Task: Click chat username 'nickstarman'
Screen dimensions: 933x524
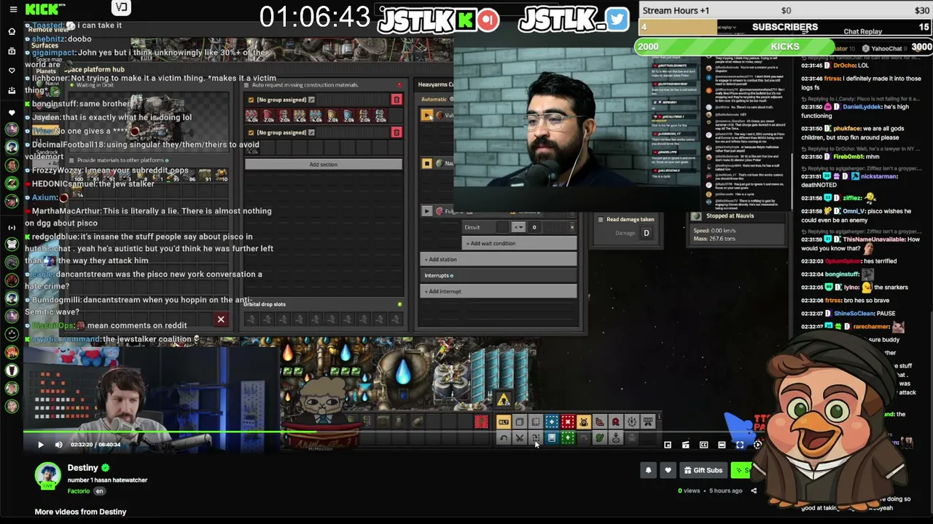Action: click(879, 176)
